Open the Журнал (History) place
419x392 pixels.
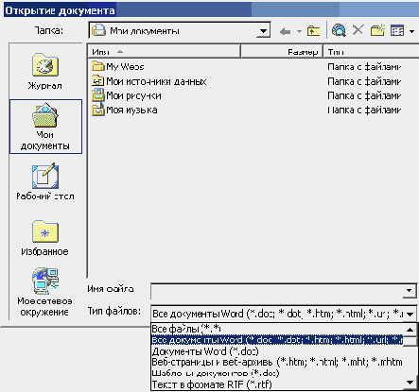tap(45, 72)
